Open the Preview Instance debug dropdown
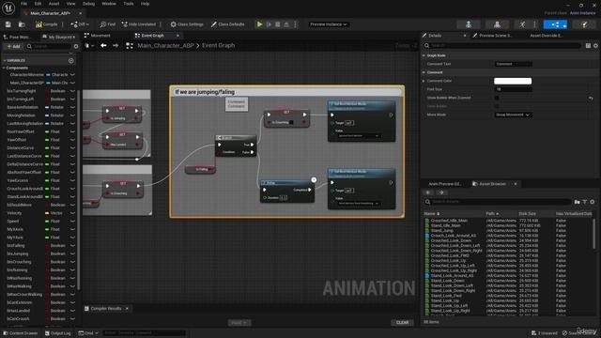 pyautogui.click(x=329, y=24)
